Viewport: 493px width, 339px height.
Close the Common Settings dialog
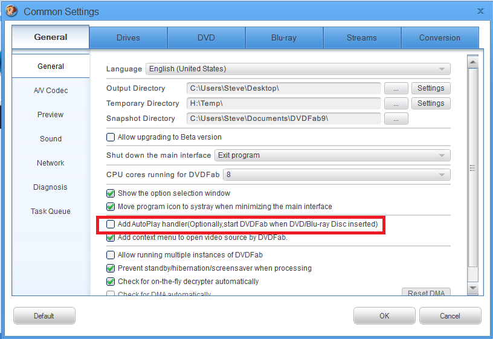coord(480,11)
